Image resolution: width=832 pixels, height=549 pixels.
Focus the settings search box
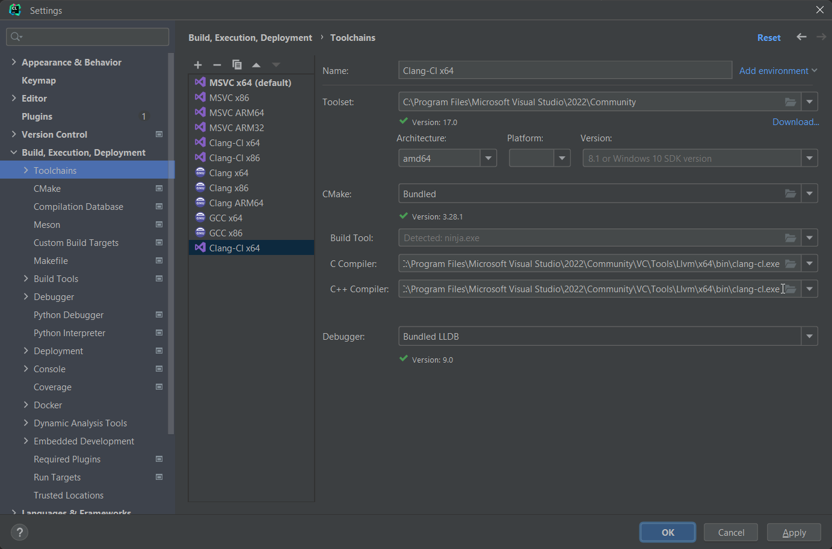[x=88, y=37]
